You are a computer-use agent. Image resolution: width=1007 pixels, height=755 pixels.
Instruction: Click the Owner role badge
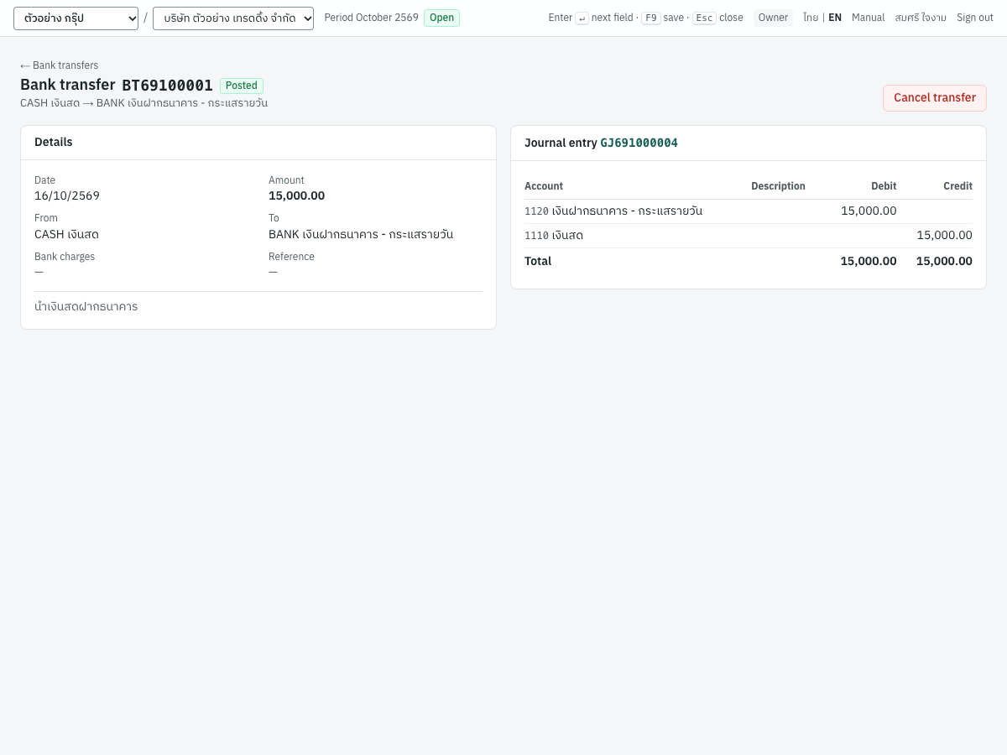[x=773, y=18]
